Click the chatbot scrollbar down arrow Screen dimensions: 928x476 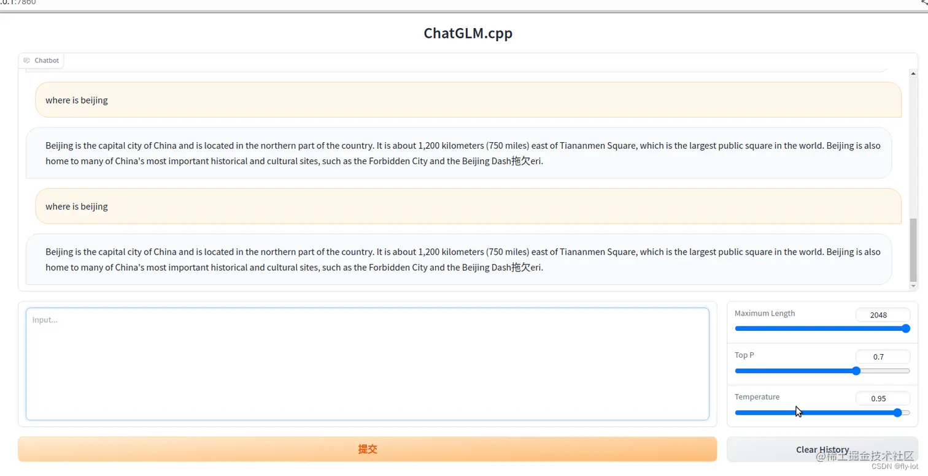click(913, 285)
